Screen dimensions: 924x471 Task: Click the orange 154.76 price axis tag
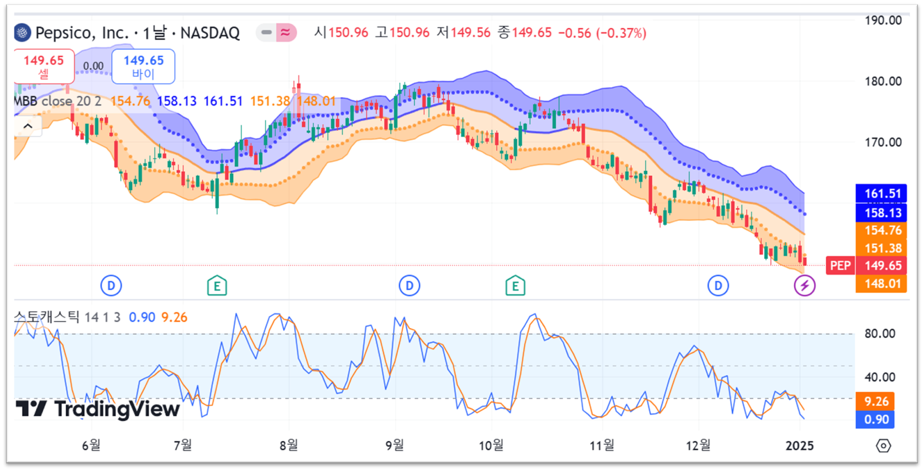click(x=882, y=230)
